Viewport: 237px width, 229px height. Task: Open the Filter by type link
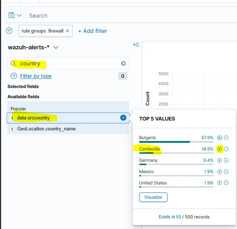tap(36, 76)
